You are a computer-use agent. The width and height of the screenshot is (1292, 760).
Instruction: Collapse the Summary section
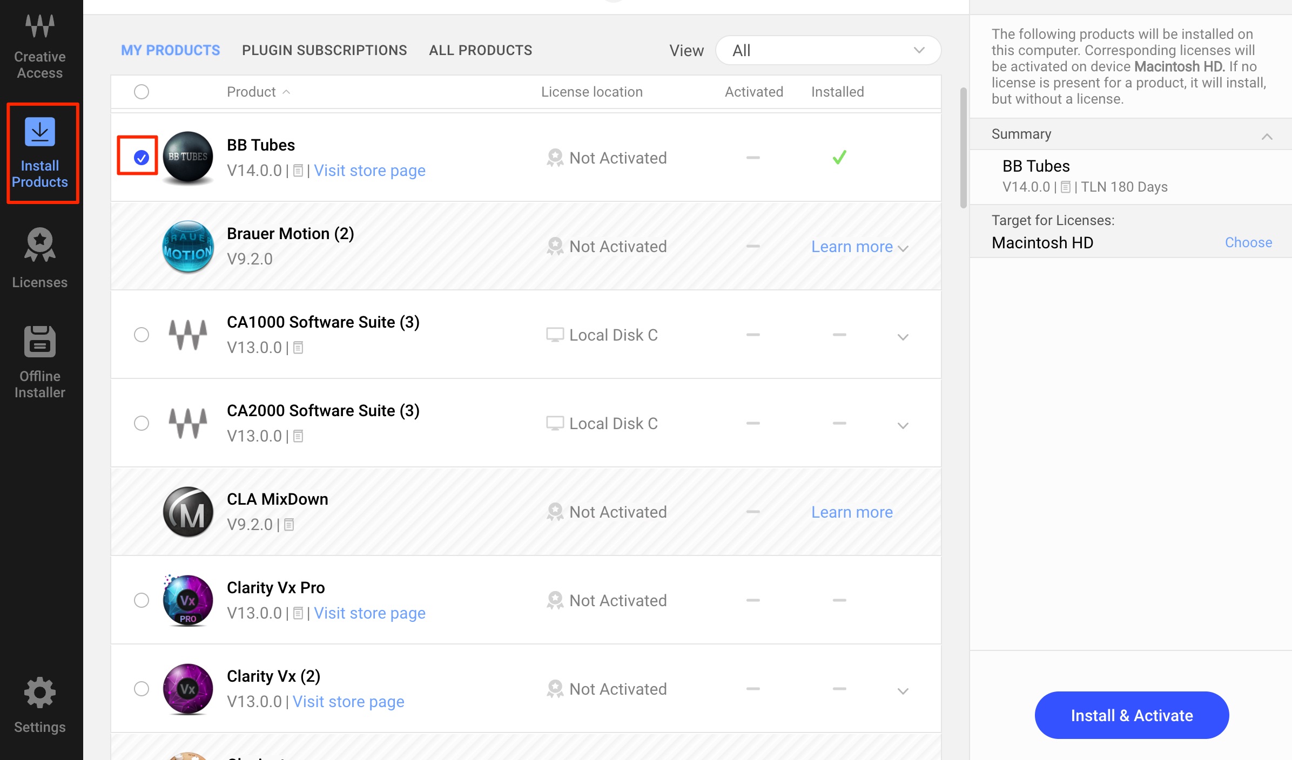pos(1267,136)
